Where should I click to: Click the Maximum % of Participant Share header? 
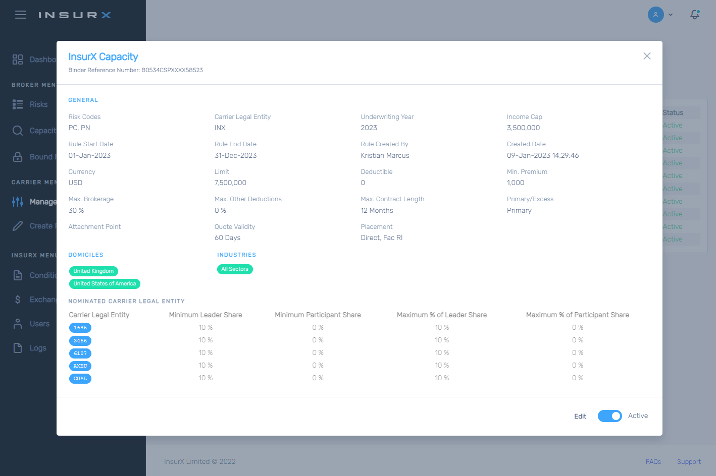click(x=578, y=315)
